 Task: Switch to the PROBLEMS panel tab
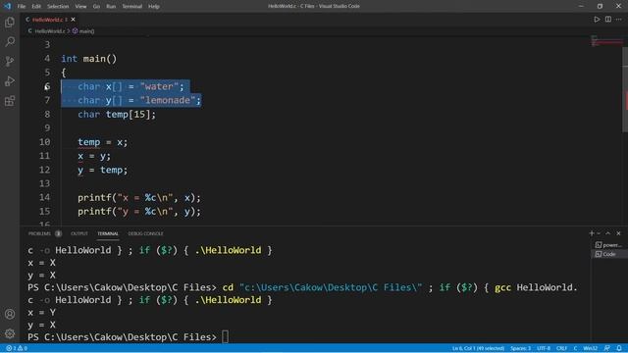39,233
